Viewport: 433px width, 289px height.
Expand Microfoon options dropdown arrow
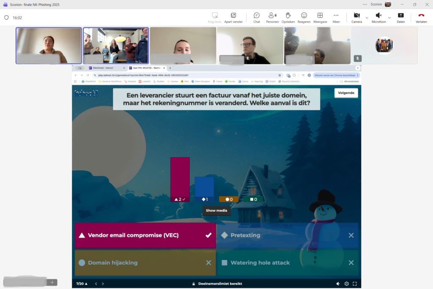[389, 18]
